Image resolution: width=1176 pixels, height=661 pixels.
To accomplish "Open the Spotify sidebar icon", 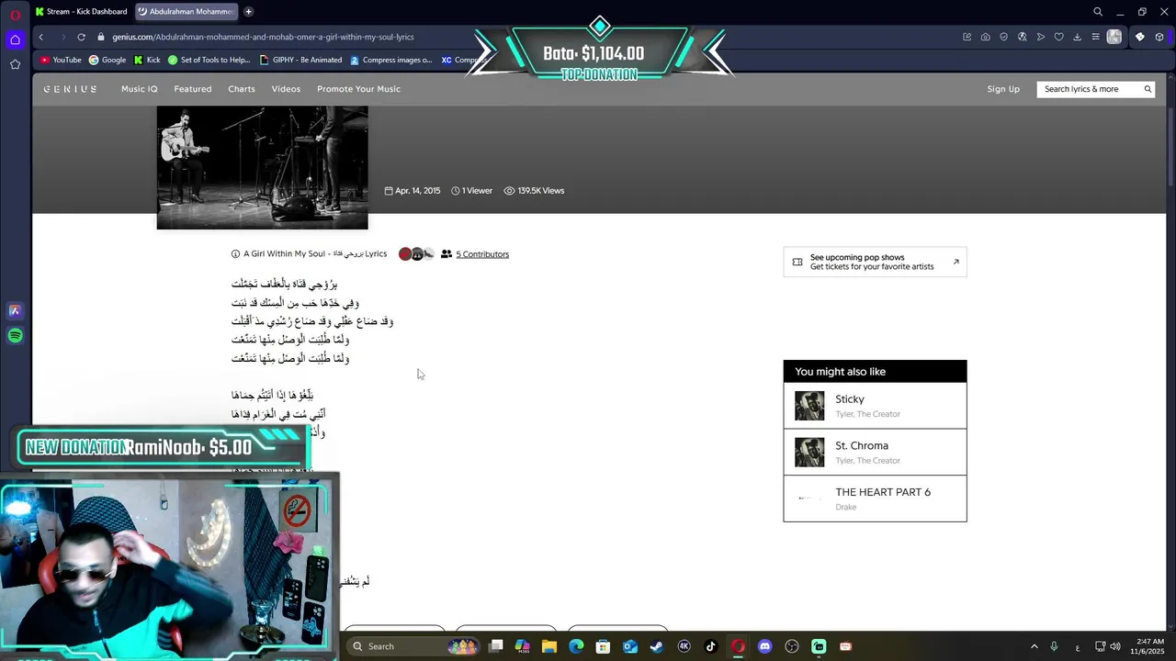I will click(15, 336).
